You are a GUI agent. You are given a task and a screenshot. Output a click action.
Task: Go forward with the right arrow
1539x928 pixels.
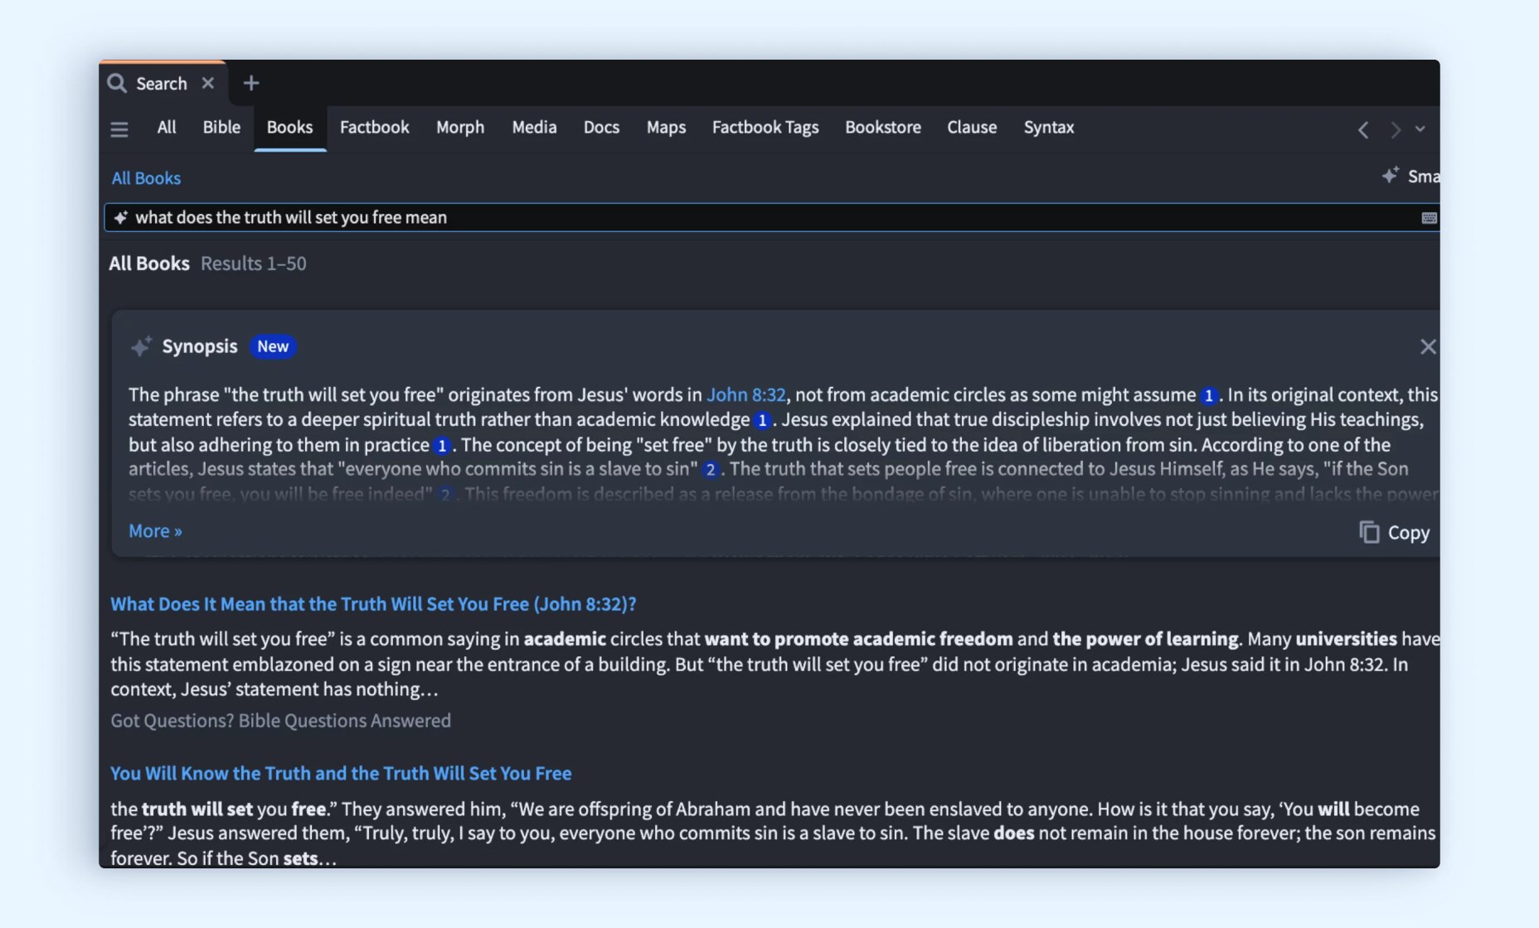pos(1396,129)
